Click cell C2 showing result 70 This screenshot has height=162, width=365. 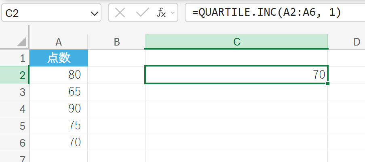pos(236,75)
